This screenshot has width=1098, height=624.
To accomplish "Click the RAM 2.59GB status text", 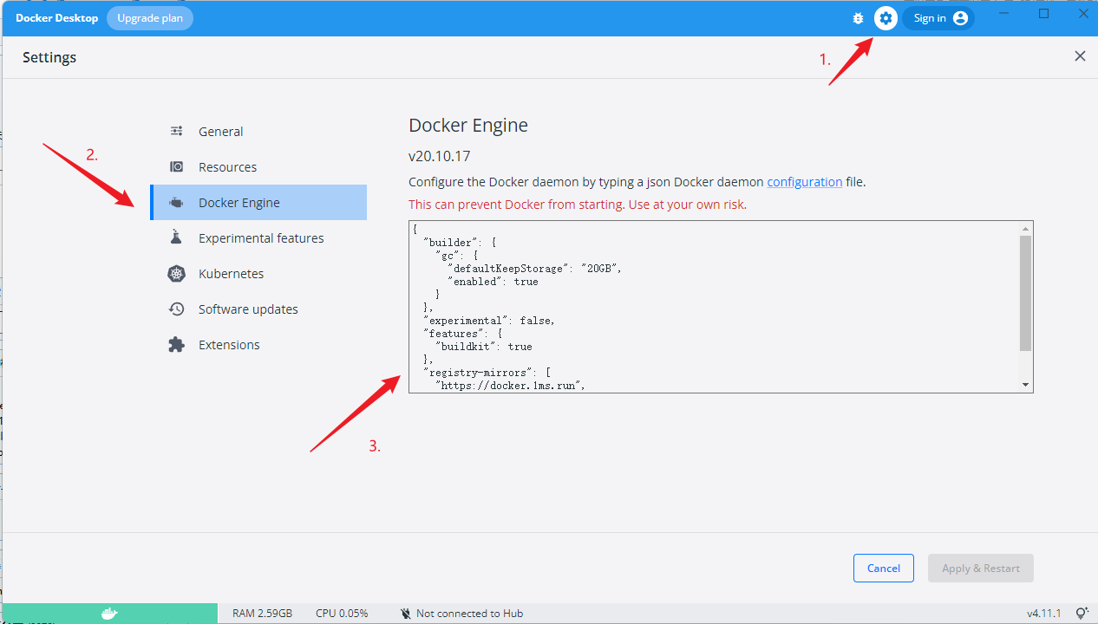I will (262, 614).
